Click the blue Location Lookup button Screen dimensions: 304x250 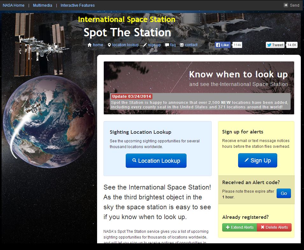click(156, 161)
